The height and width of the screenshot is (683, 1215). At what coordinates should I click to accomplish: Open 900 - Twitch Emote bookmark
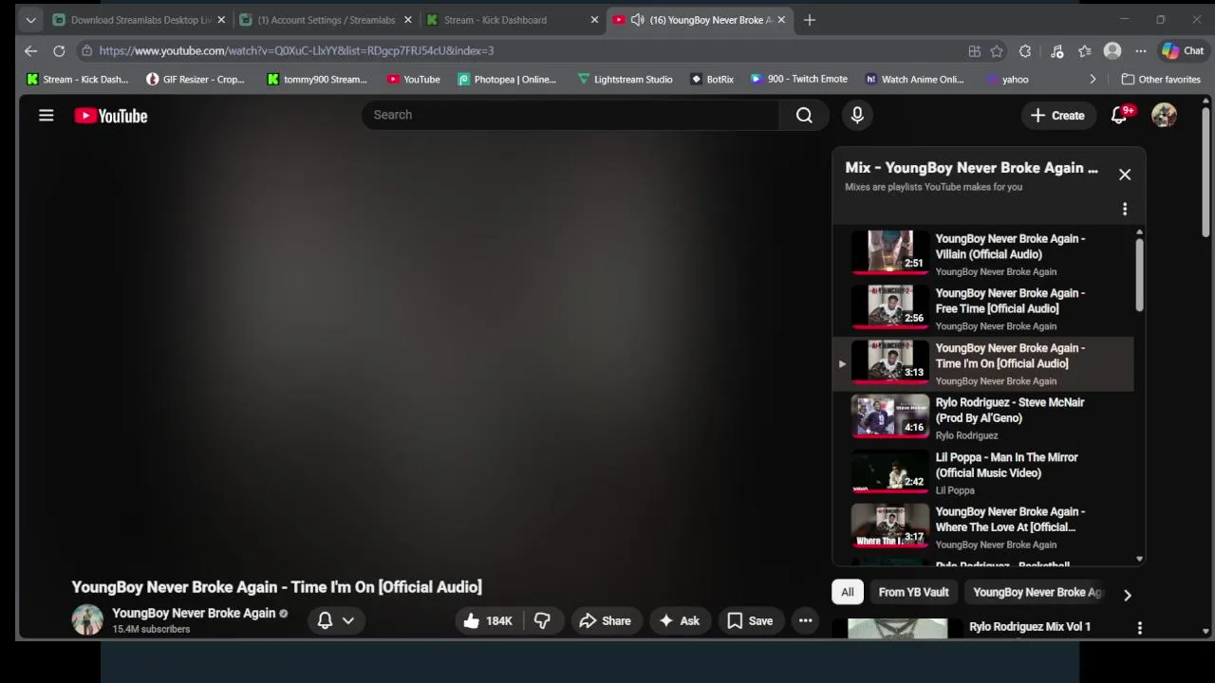click(x=799, y=80)
